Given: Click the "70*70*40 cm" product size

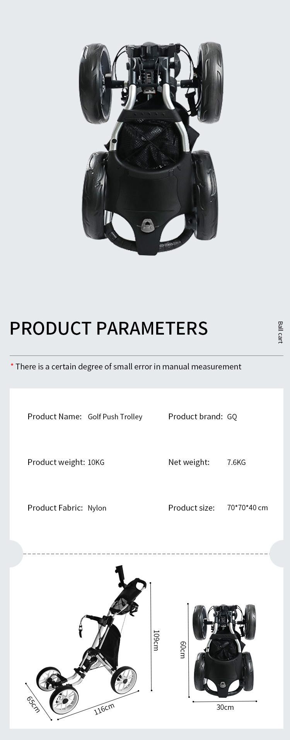Looking at the screenshot, I should 247,508.
